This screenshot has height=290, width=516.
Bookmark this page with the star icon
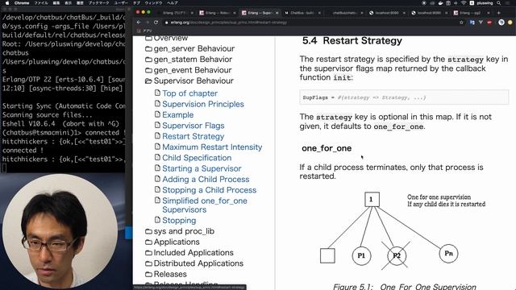[461, 23]
